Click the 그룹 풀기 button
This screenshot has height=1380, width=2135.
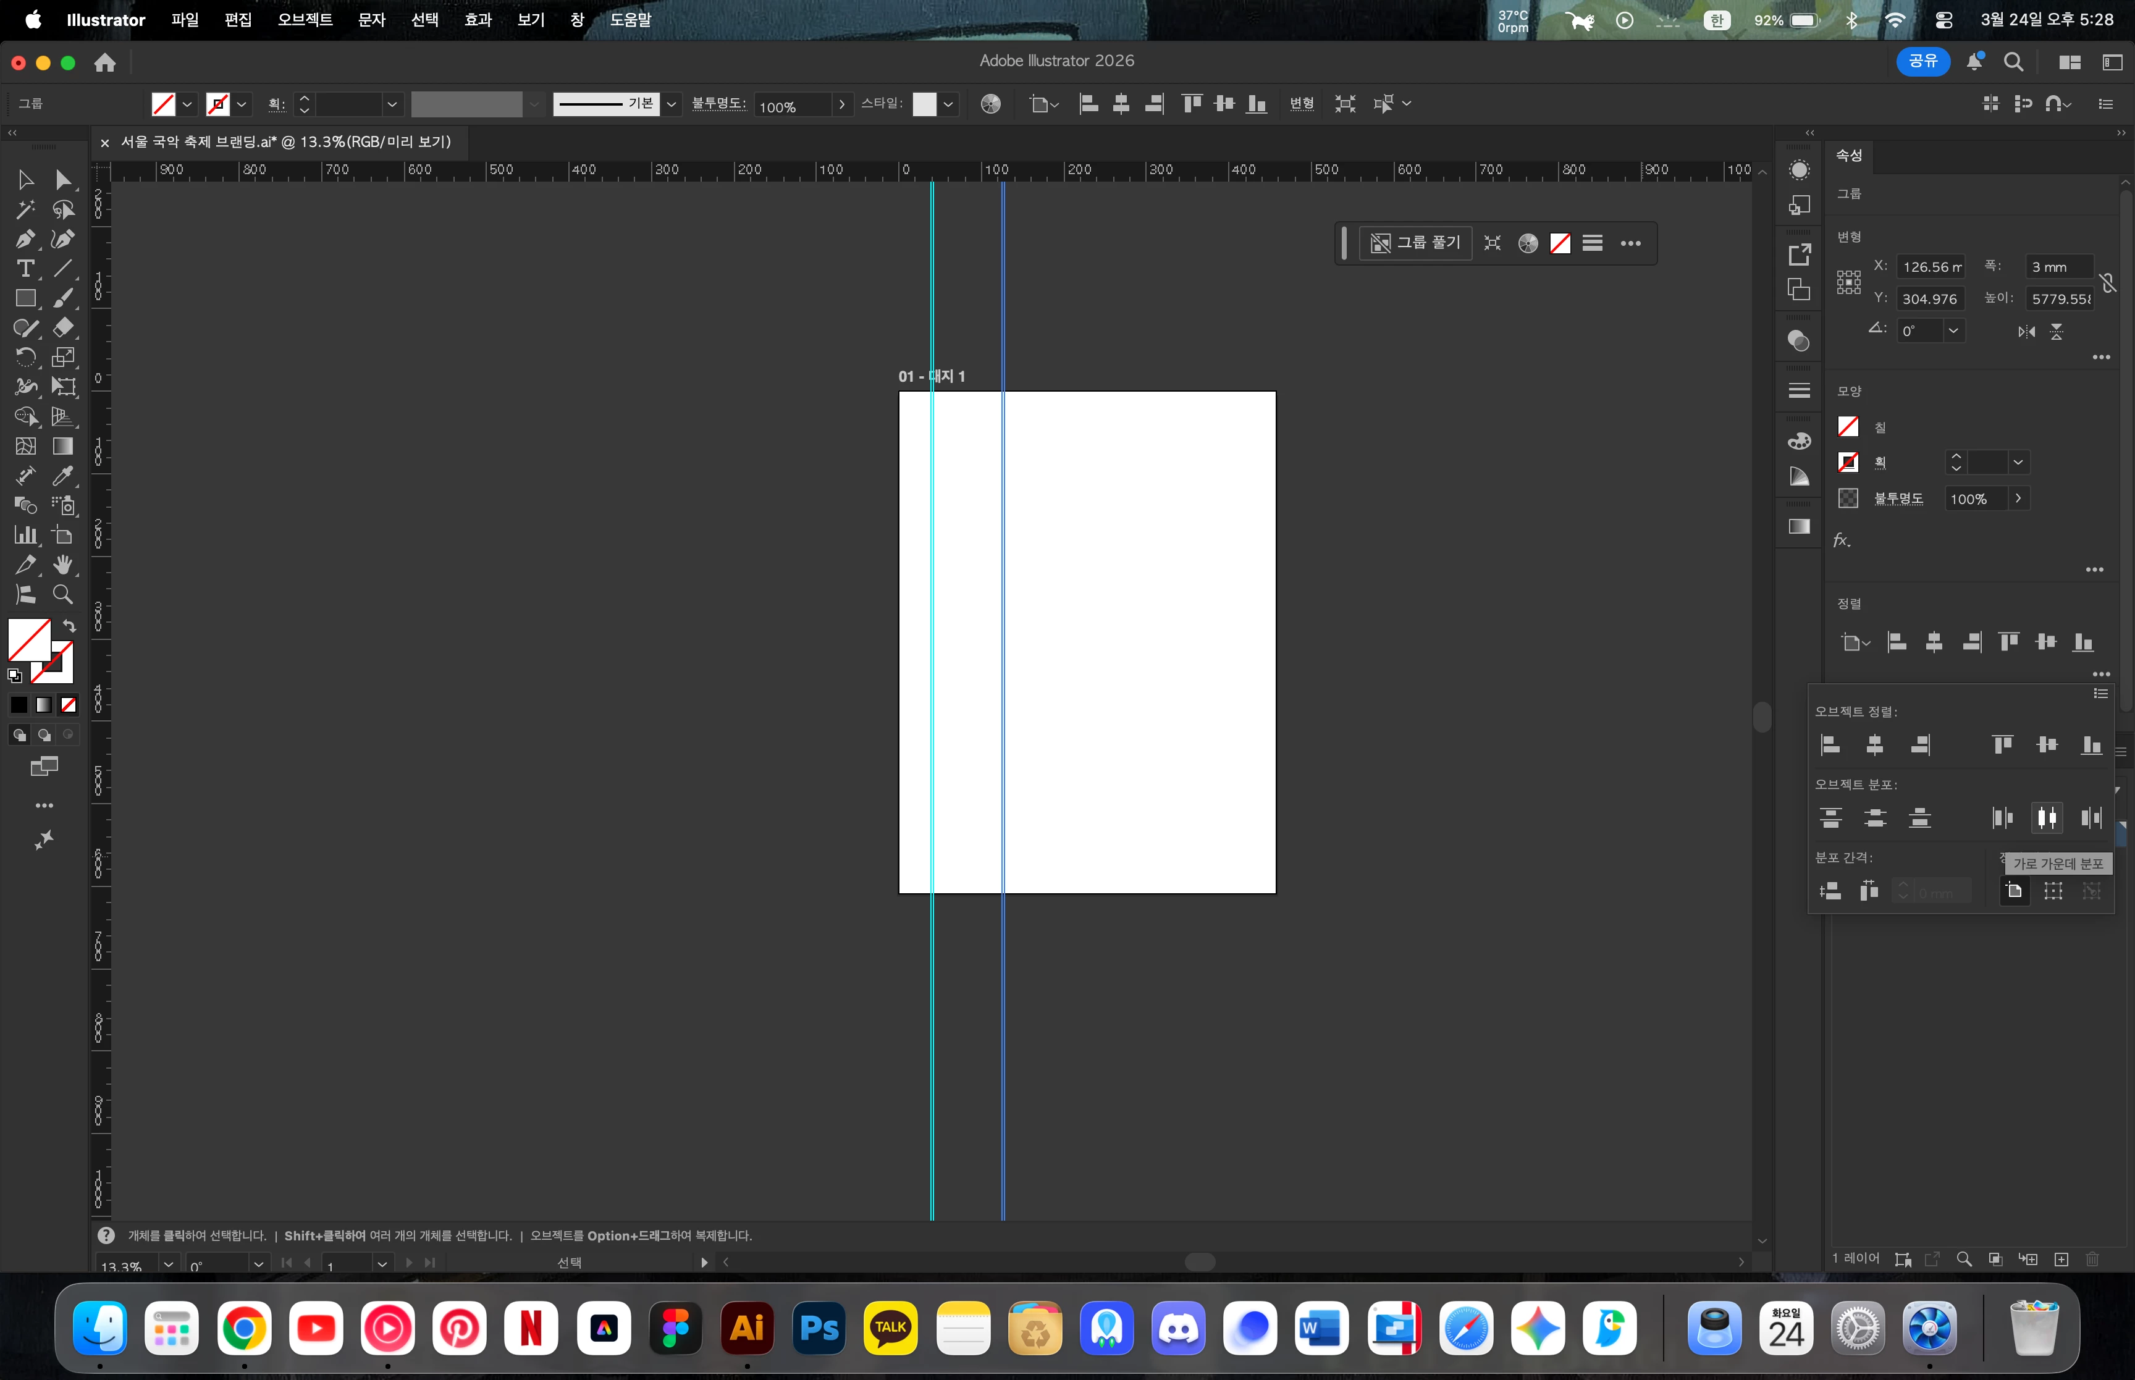[1415, 243]
